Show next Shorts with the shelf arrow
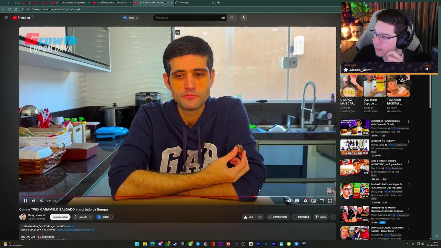 tap(409, 83)
